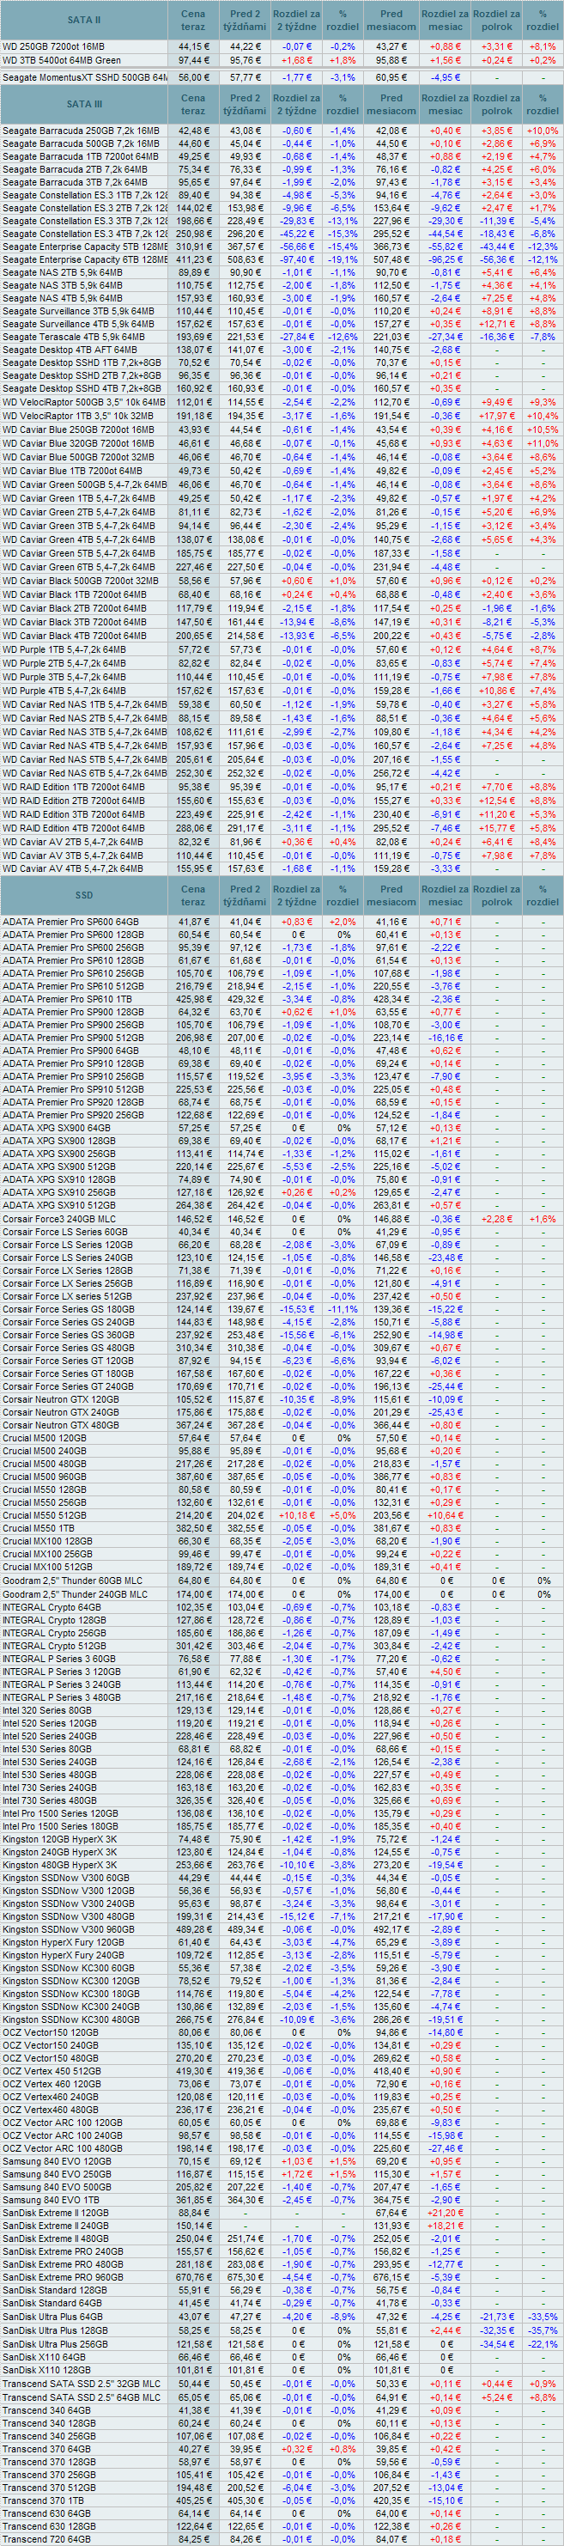The image size is (564, 2546).
Task: Click SanDisk Extreme II 120GB name
Action: pyautogui.click(x=55, y=2213)
